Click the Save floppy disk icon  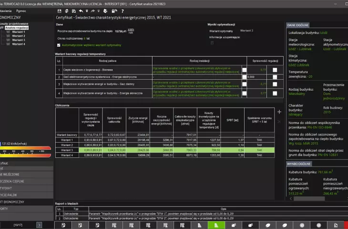59,11
